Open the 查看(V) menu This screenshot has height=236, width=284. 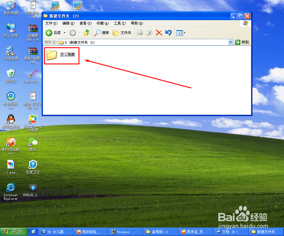(x=86, y=23)
